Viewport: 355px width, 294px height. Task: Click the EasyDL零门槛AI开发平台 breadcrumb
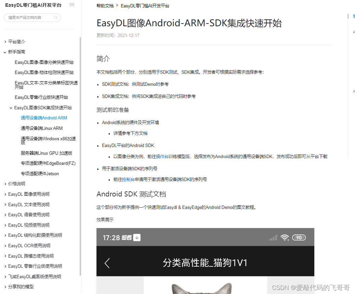[145, 6]
